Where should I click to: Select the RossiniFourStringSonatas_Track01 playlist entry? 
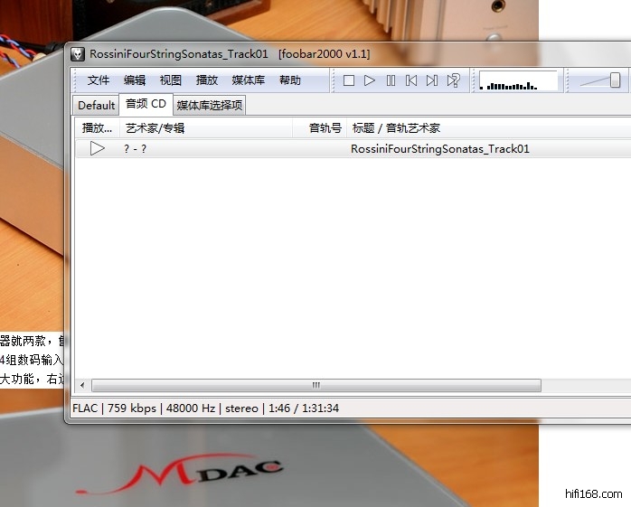(439, 149)
